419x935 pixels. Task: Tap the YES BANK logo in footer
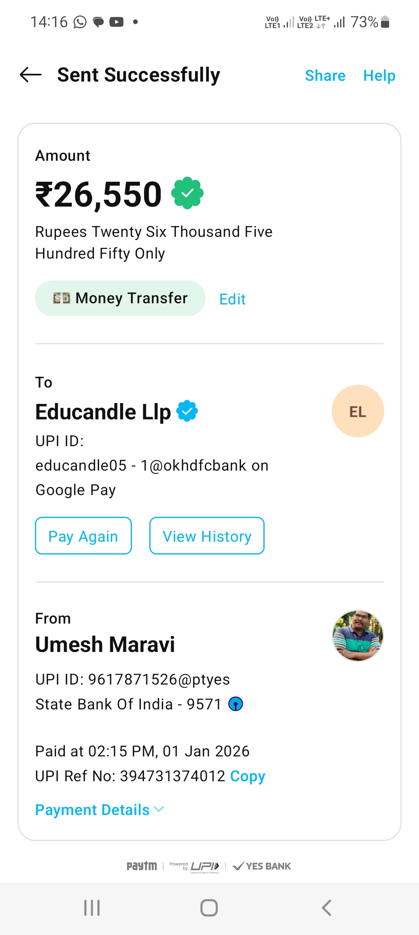click(262, 866)
